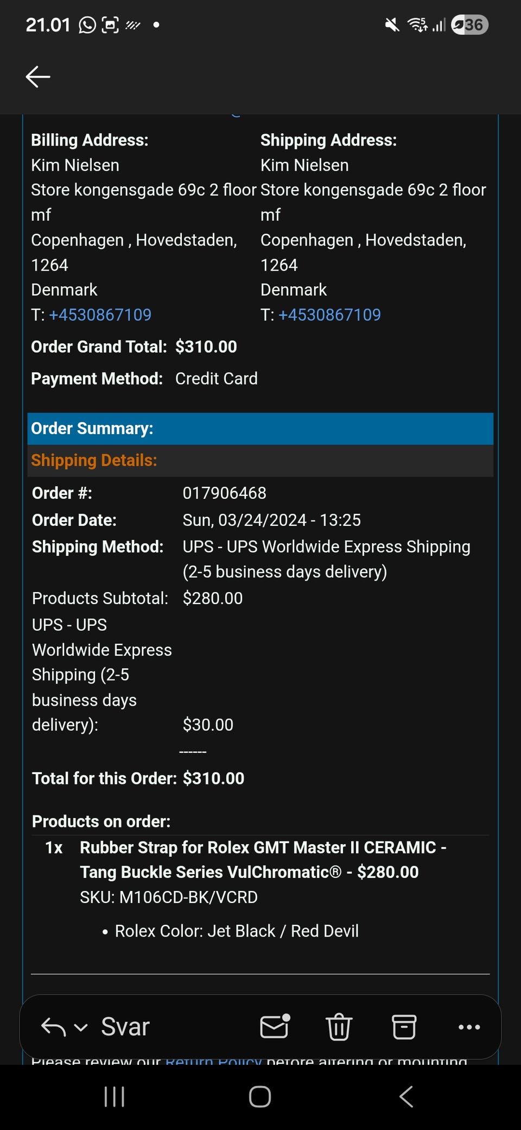Tap the back arrow at top left
Viewport: 521px width, 1130px height.
[x=38, y=77]
